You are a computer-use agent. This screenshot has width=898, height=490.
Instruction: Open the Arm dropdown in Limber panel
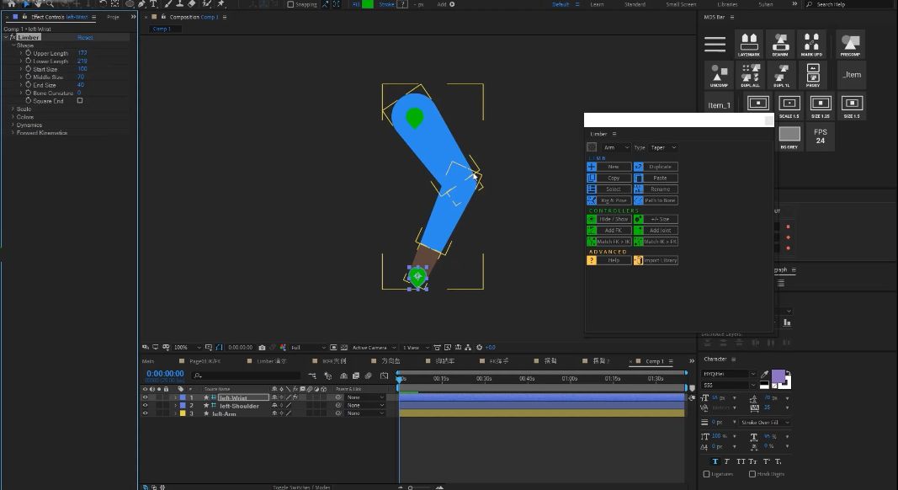pos(616,147)
